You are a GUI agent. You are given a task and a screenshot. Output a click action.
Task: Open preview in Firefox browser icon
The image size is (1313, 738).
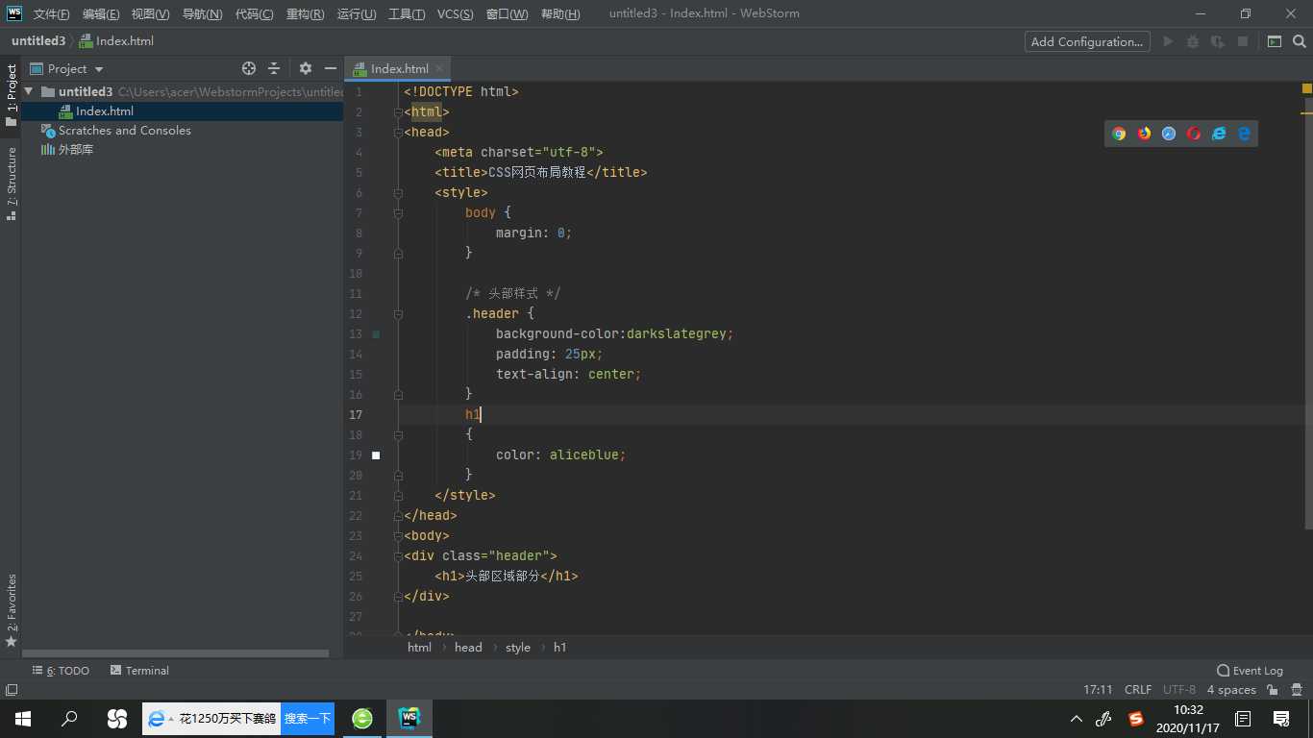coord(1144,134)
